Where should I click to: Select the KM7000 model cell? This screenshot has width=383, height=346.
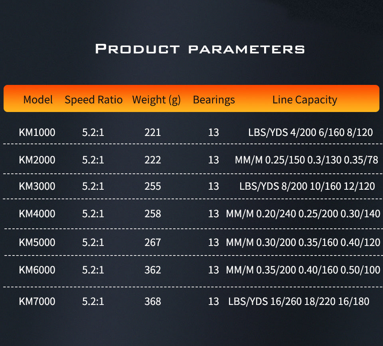(37, 301)
